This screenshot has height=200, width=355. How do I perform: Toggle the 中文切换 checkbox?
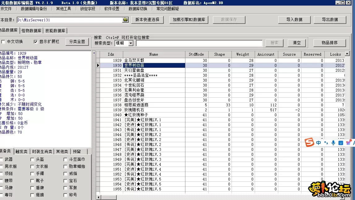click(3, 42)
